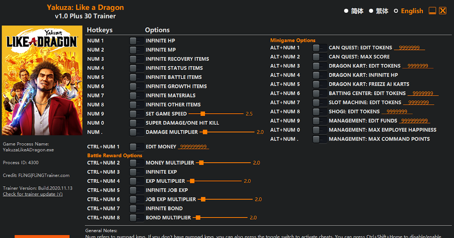
Task: Adjust the Job EXP Multiplier slider
Action: coord(225,199)
